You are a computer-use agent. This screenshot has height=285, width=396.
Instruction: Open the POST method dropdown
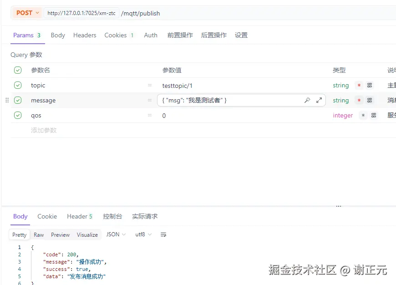[27, 13]
